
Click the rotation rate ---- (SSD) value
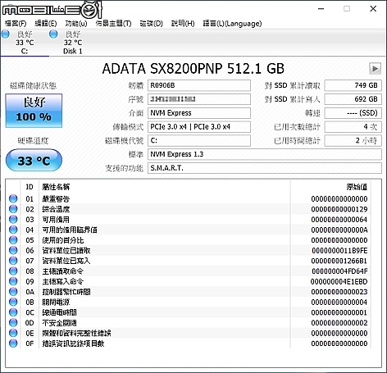pyautogui.click(x=353, y=113)
